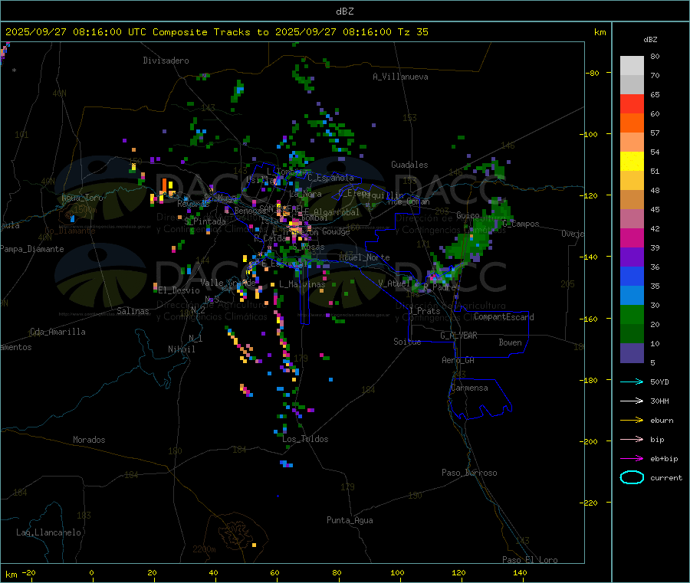Click the Pampa_Diamante label
The width and height of the screenshot is (690, 583).
[x=32, y=249]
